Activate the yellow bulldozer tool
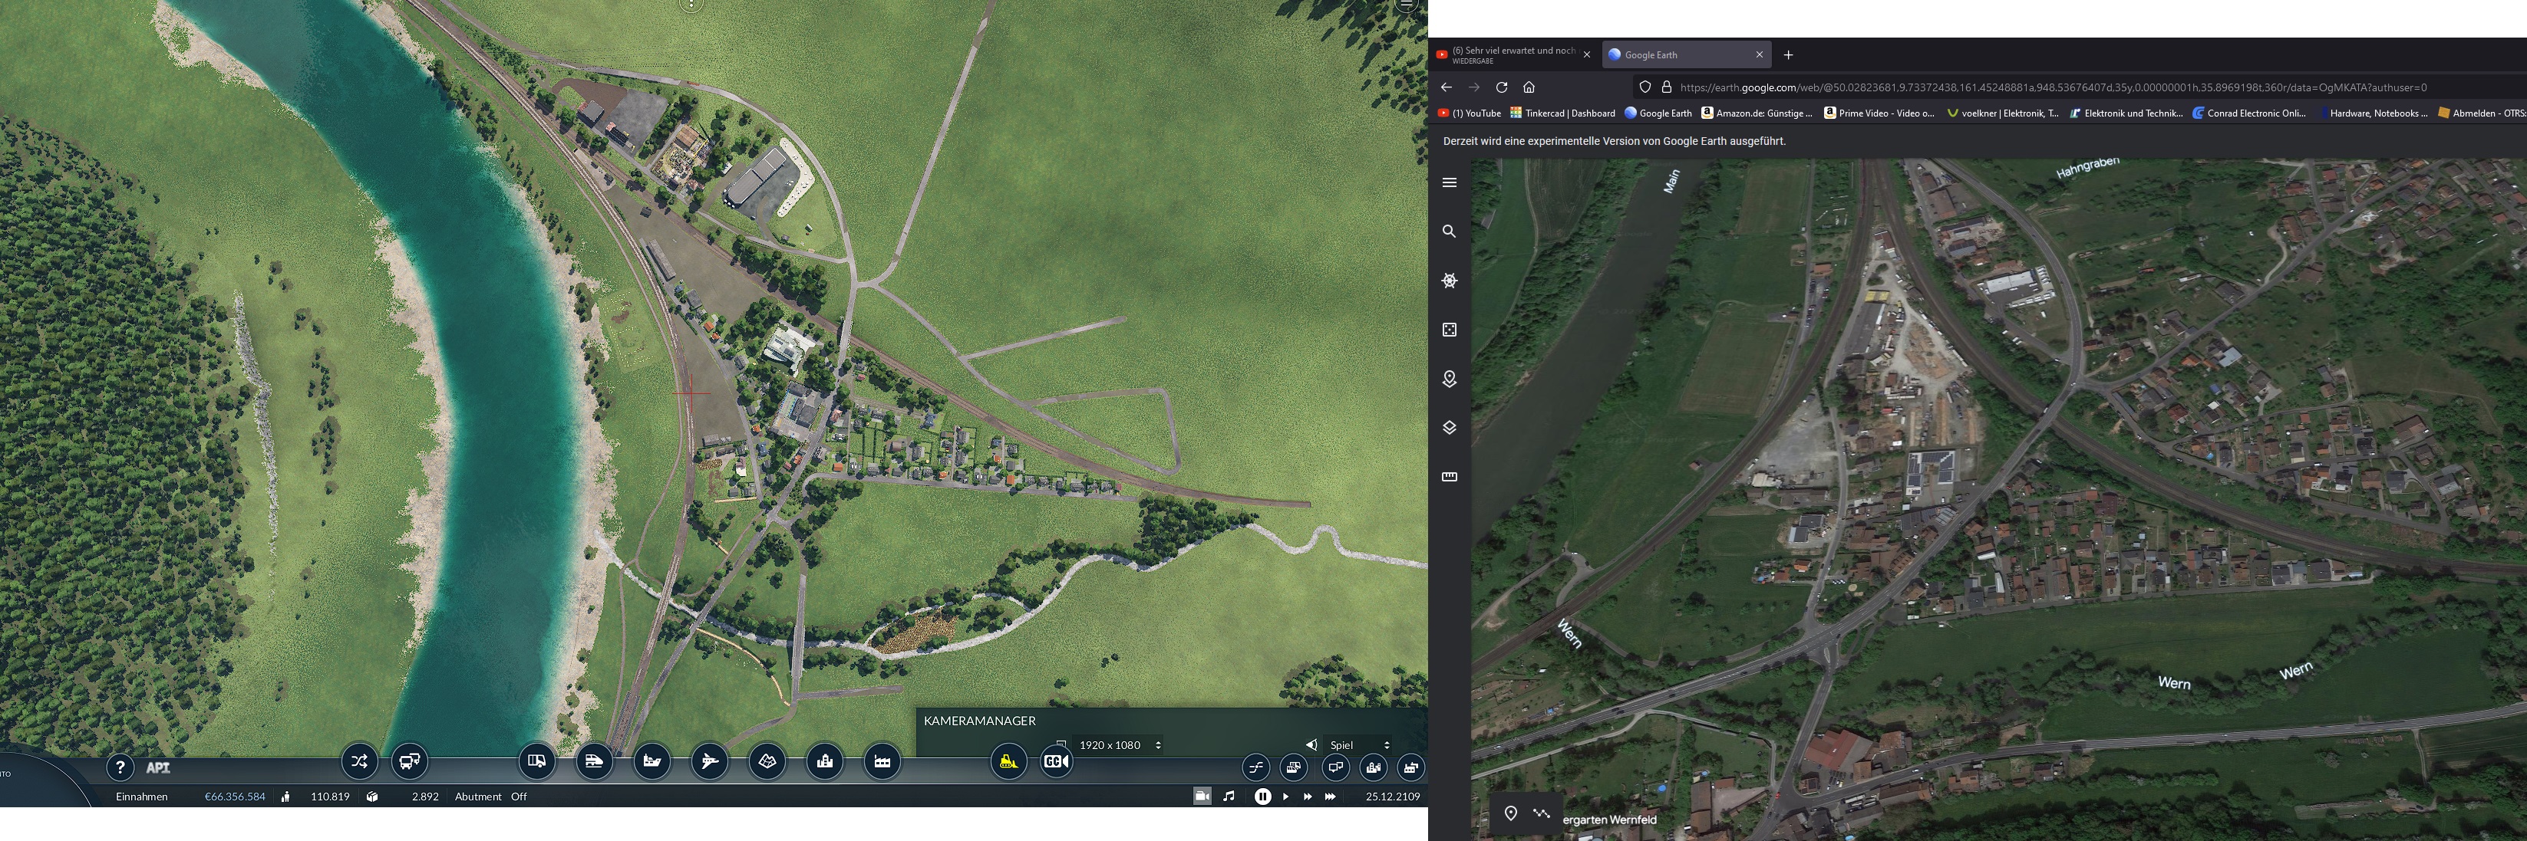The image size is (2527, 841). (x=1008, y=761)
